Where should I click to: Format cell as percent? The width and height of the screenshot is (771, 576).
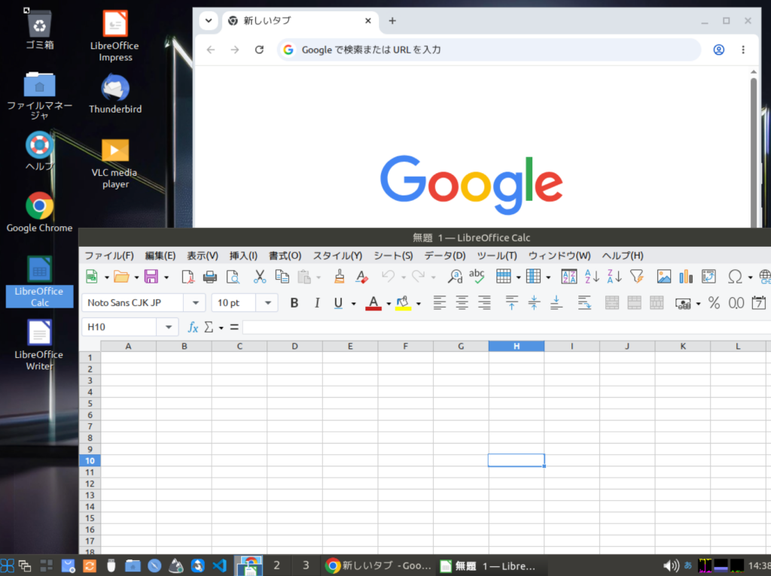click(714, 303)
